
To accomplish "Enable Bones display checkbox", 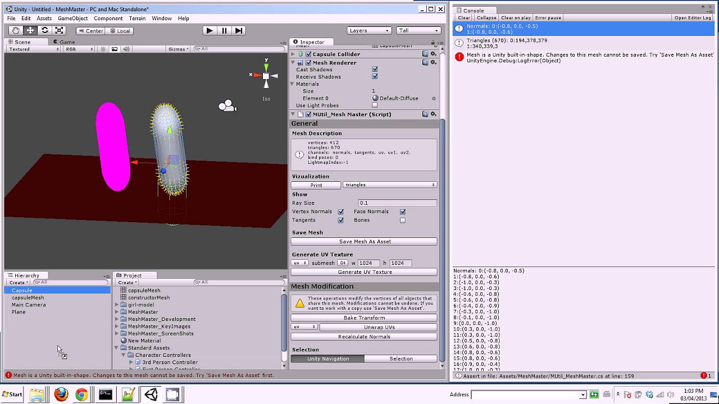I will click(402, 221).
